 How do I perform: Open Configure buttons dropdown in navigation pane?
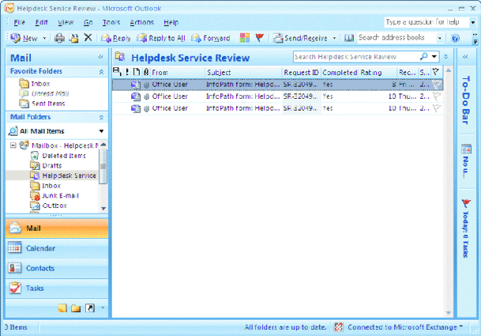click(x=103, y=308)
